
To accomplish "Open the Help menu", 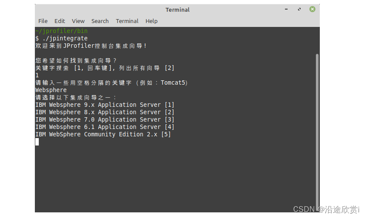I will point(152,21).
